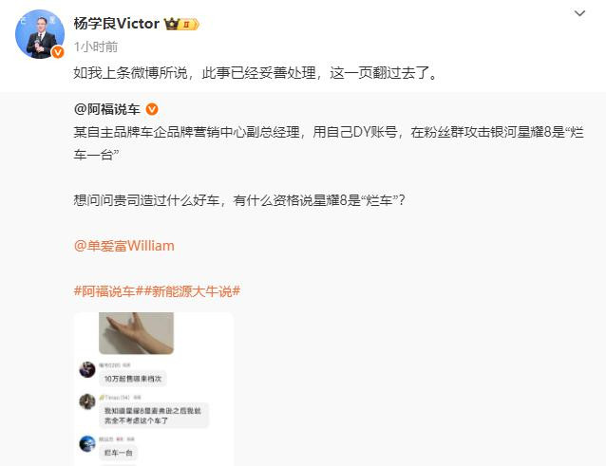Click the crown membership badge icon
Image resolution: width=606 pixels, height=466 pixels.
pyautogui.click(x=181, y=24)
